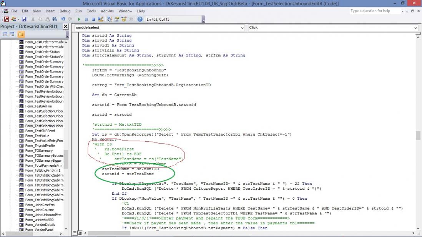Select Form_TestOrderStatus in project tree

click(42, 52)
